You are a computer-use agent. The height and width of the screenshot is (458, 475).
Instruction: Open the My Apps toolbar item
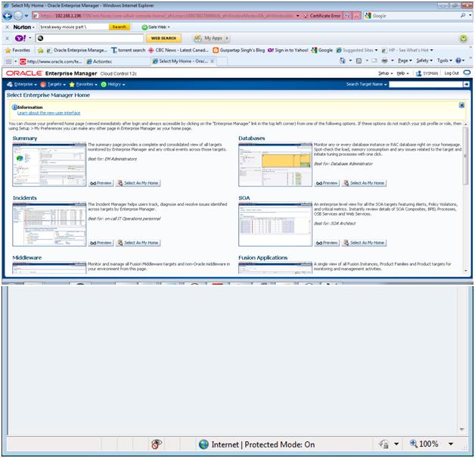point(212,38)
